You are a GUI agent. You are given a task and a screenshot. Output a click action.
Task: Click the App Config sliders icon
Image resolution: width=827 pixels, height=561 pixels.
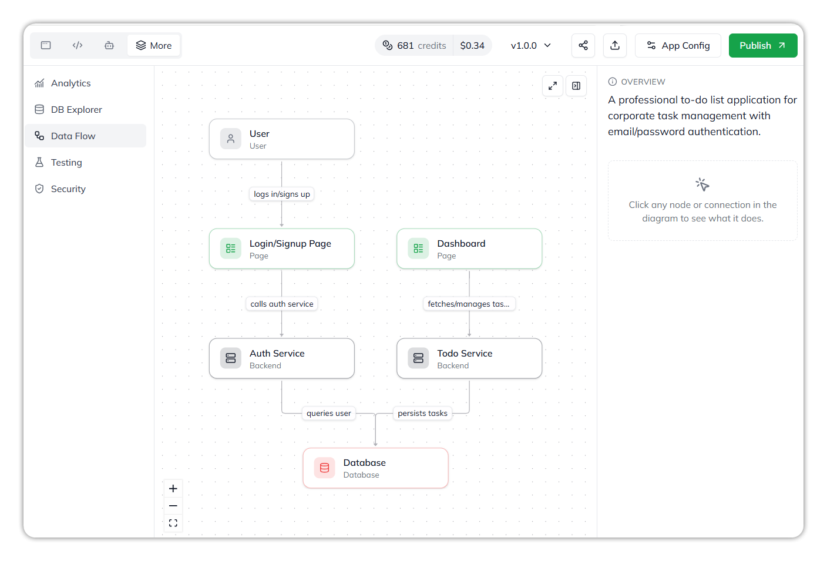(651, 45)
